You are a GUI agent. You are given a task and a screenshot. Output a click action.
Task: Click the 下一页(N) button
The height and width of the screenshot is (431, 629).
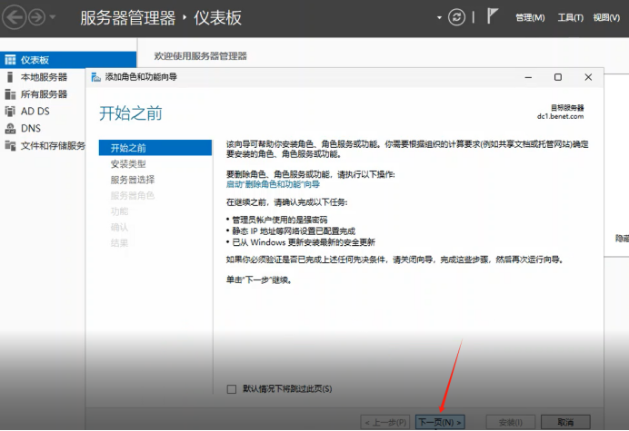[440, 422]
